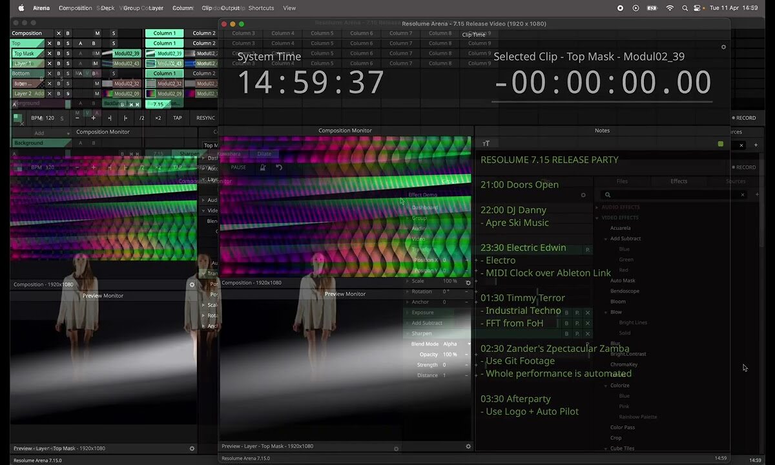Open the Add blend dropdown above Background
This screenshot has width=775, height=465.
click(x=40, y=133)
